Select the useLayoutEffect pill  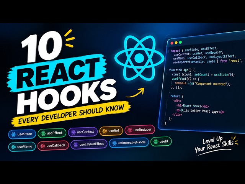tap(89, 144)
